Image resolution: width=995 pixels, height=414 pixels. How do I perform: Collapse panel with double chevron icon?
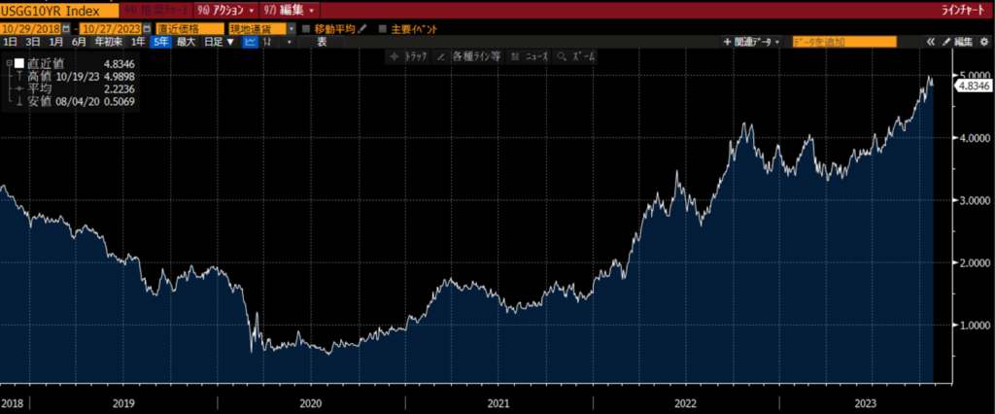tap(931, 42)
